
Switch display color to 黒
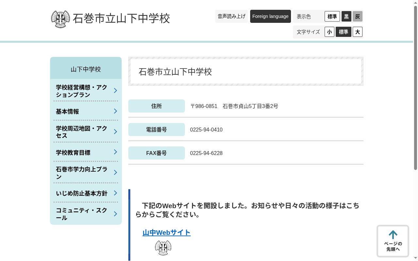pos(346,16)
